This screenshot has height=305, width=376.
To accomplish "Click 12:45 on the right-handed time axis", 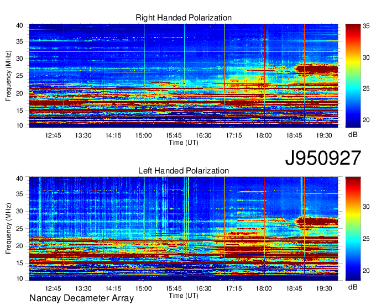I will 53,135.
